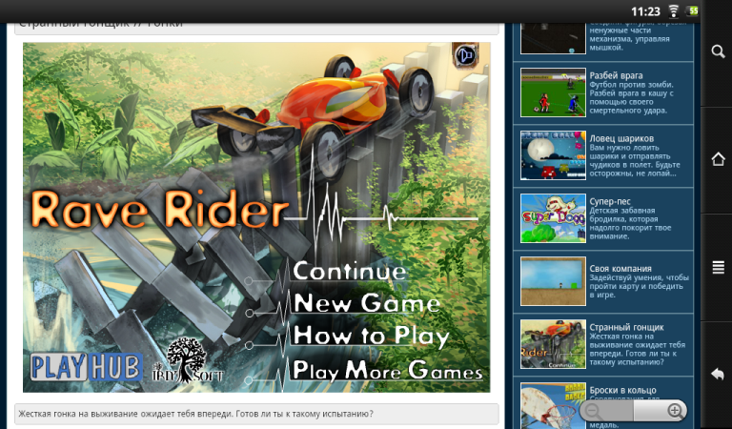732x429 pixels.
Task: Open How to Play instructions
Action: [x=371, y=337]
